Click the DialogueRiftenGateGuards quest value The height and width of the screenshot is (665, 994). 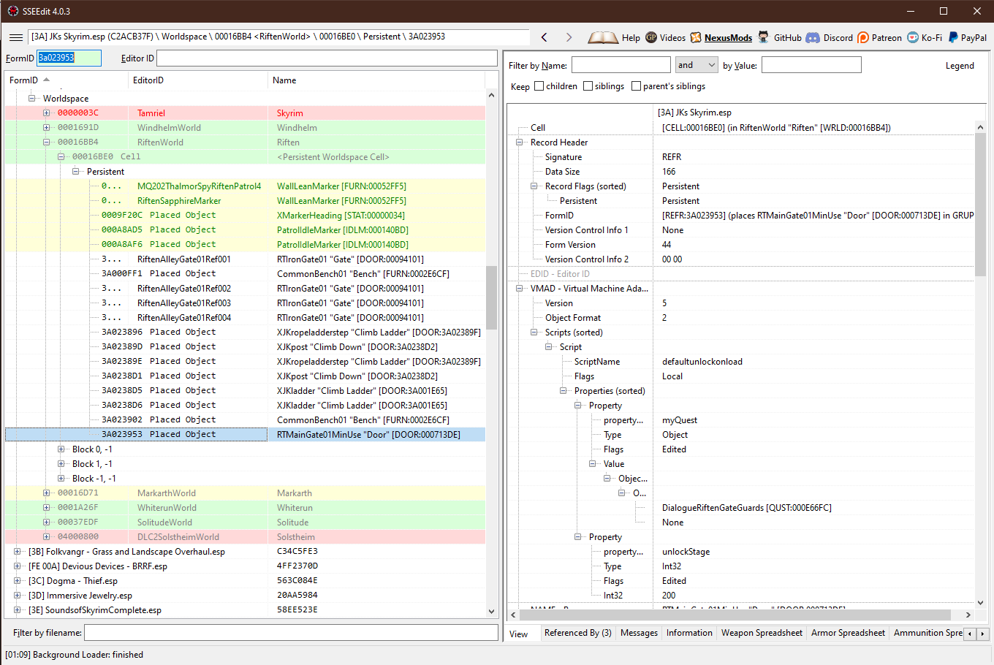pos(747,508)
